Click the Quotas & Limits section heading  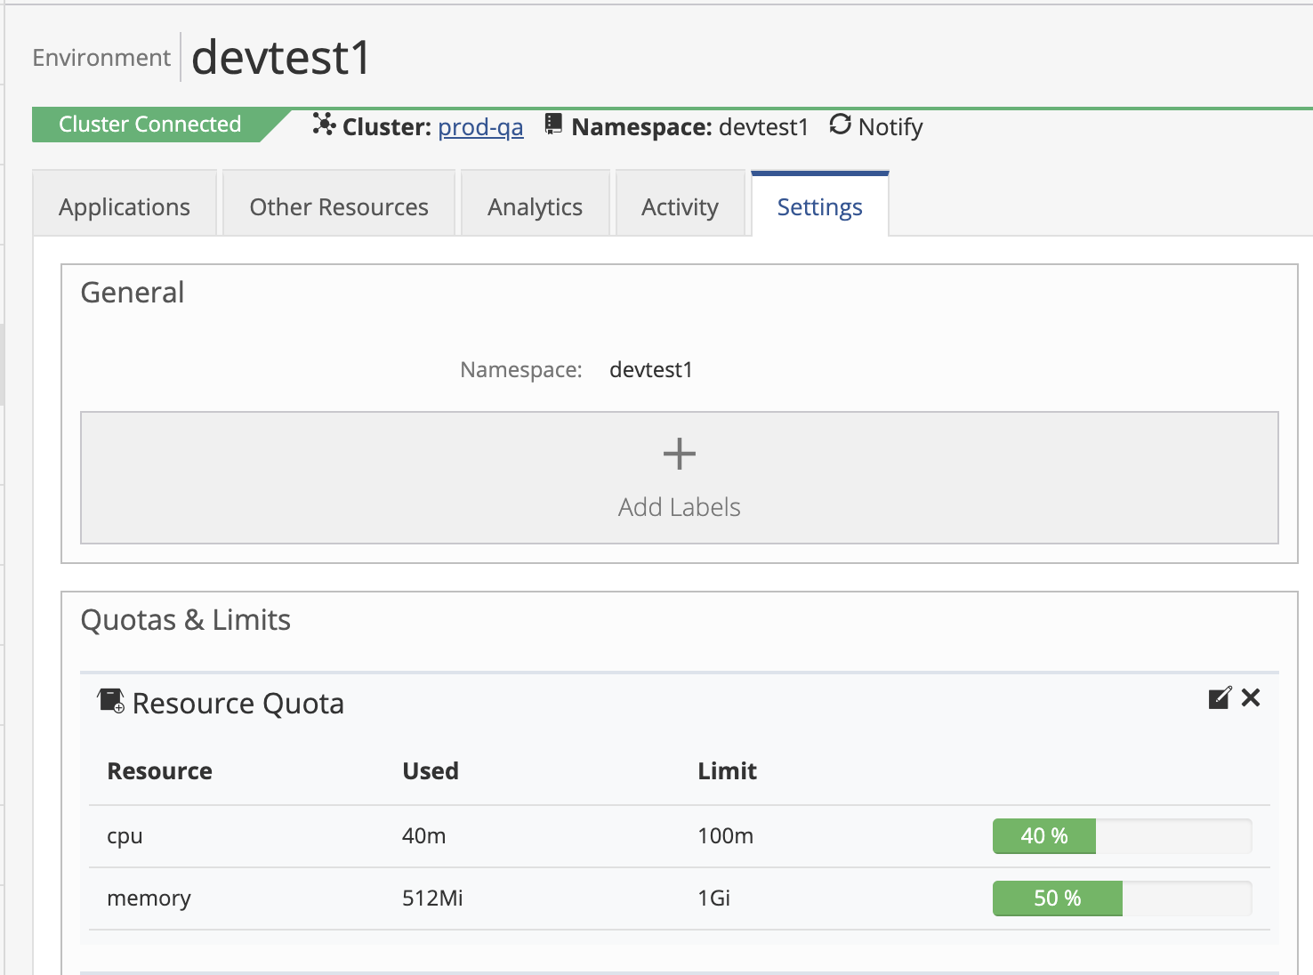coord(185,620)
